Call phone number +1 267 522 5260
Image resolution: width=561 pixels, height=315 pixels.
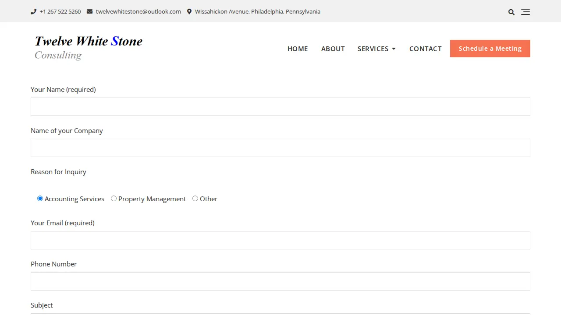60,12
